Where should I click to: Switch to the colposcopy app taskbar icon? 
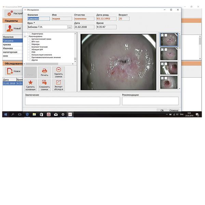[70, 114]
